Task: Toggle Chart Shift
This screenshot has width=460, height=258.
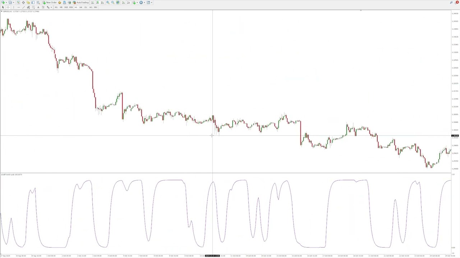Action: [x=128, y=3]
